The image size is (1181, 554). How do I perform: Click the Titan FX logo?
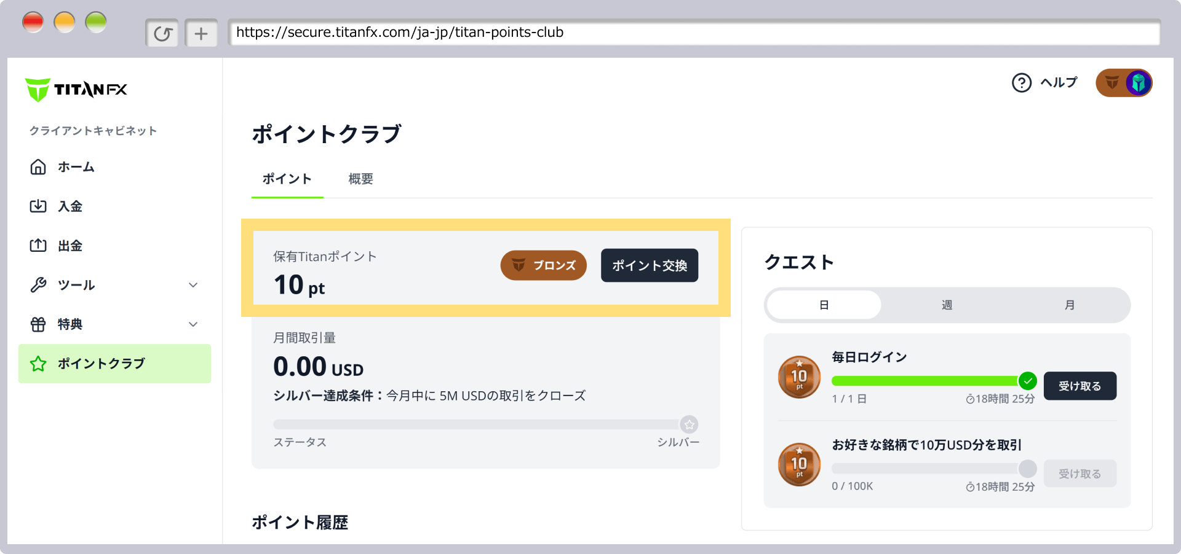(x=76, y=90)
